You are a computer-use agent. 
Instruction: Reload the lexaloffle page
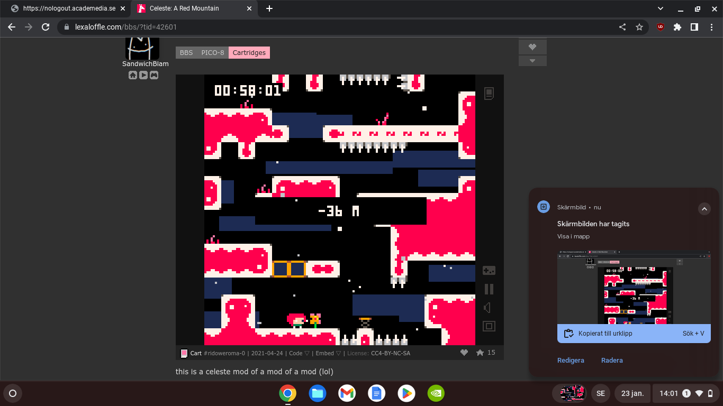46,27
